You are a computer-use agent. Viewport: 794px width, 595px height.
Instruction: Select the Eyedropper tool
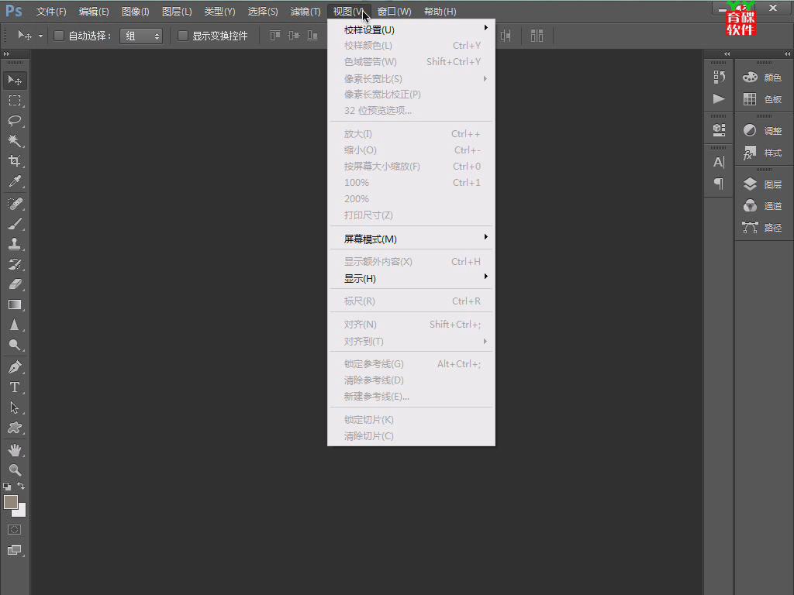tap(15, 181)
